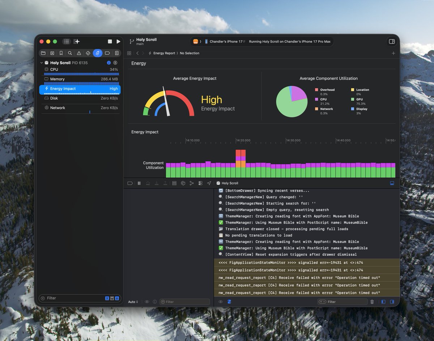Add a new editor with plus icon
434x341 pixels.
click(393, 53)
